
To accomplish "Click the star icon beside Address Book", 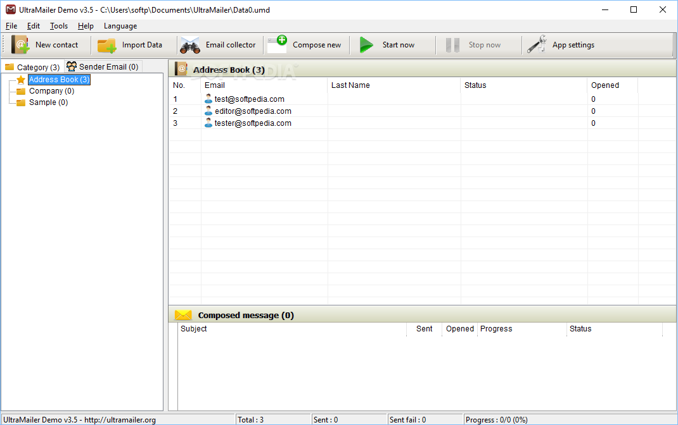I will [21, 80].
